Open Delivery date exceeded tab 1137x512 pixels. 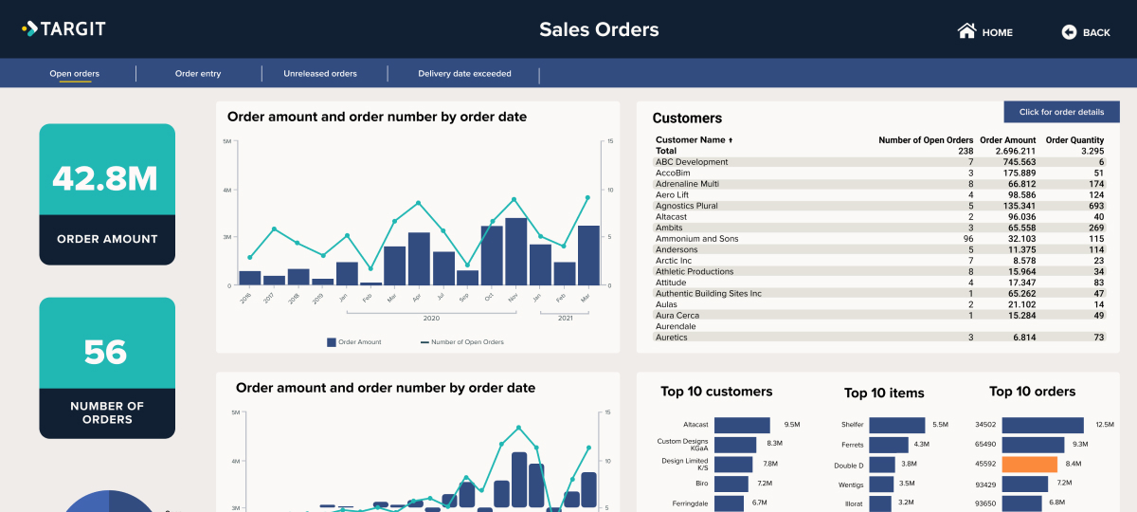pos(464,73)
